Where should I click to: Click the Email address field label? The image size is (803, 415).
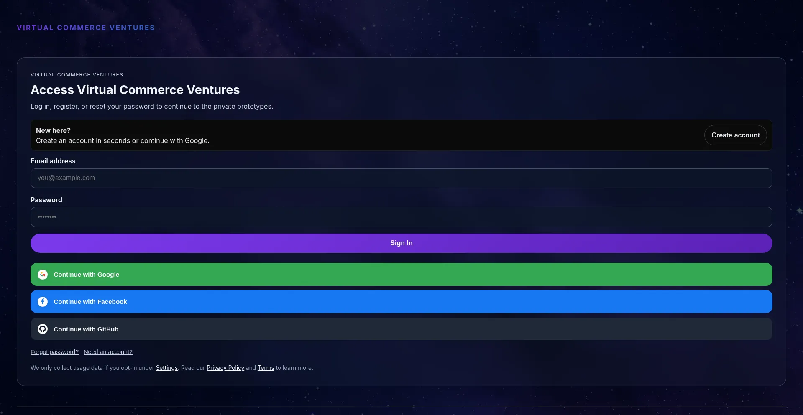(x=53, y=161)
